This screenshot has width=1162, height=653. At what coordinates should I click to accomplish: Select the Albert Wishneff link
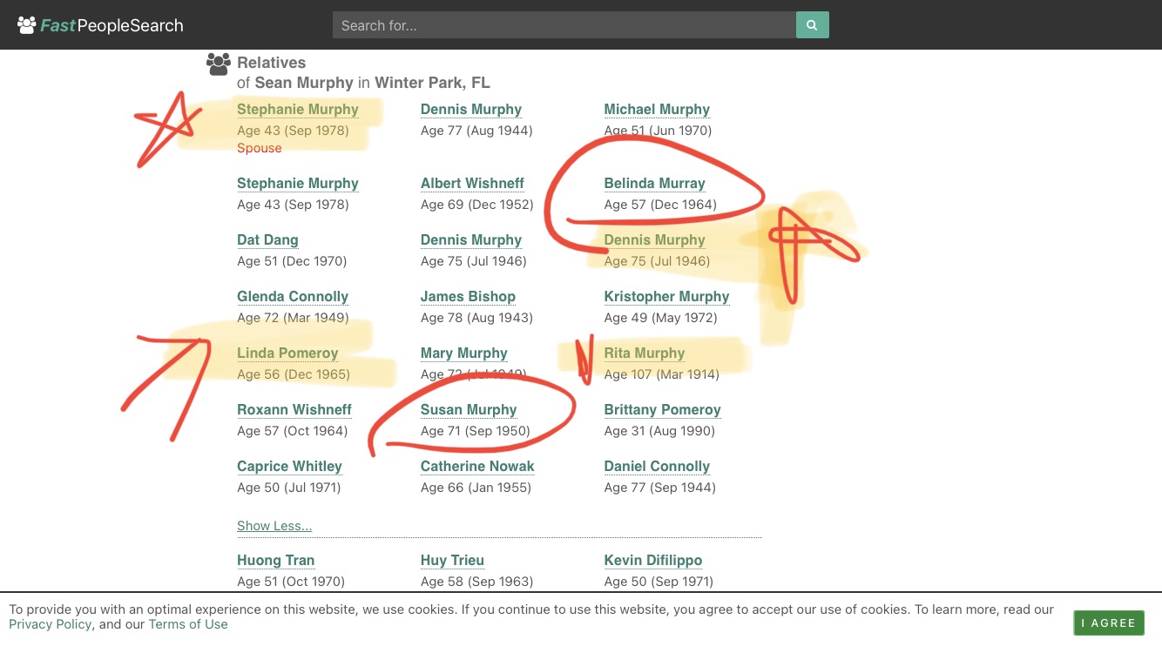click(472, 184)
